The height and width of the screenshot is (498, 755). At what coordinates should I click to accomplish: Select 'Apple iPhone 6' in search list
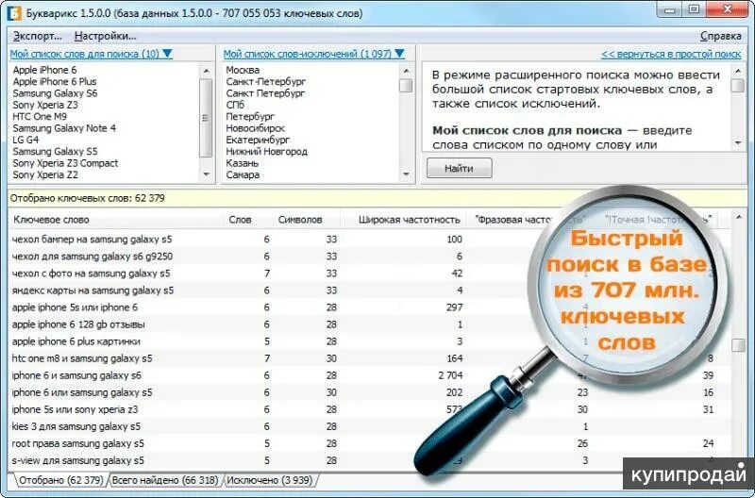point(44,70)
